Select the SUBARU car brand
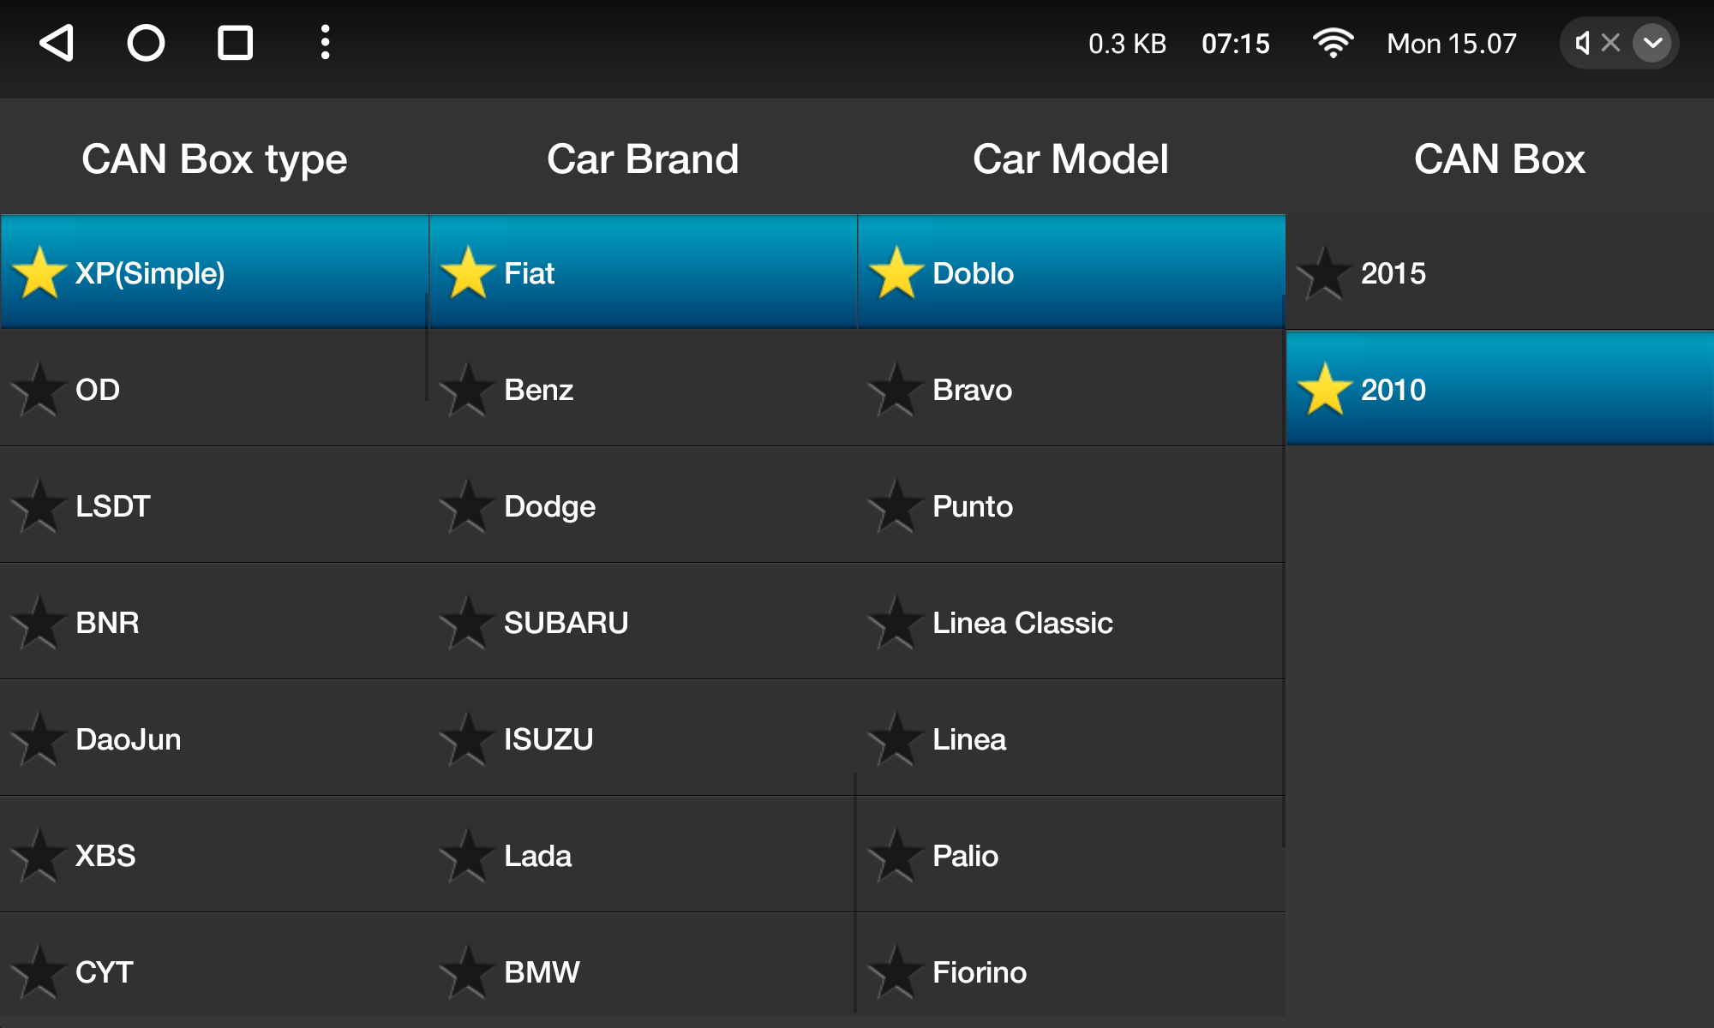Viewport: 1714px width, 1028px height. point(566,623)
